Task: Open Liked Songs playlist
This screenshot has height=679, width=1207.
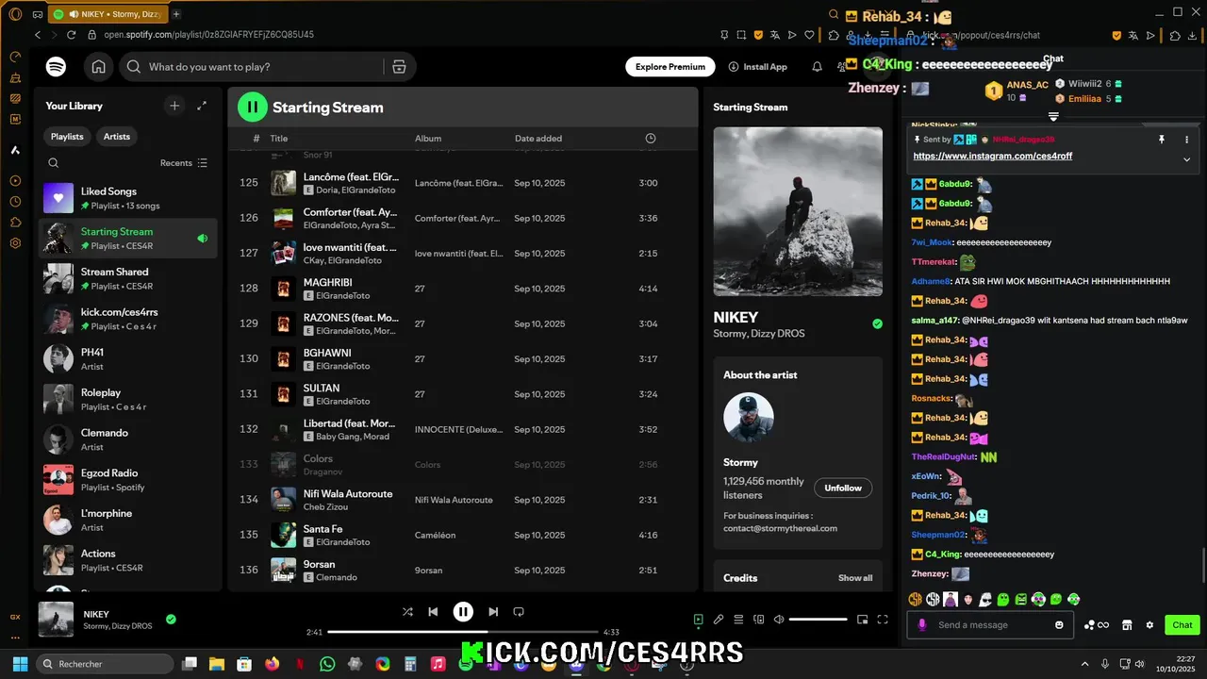Action: coord(128,198)
